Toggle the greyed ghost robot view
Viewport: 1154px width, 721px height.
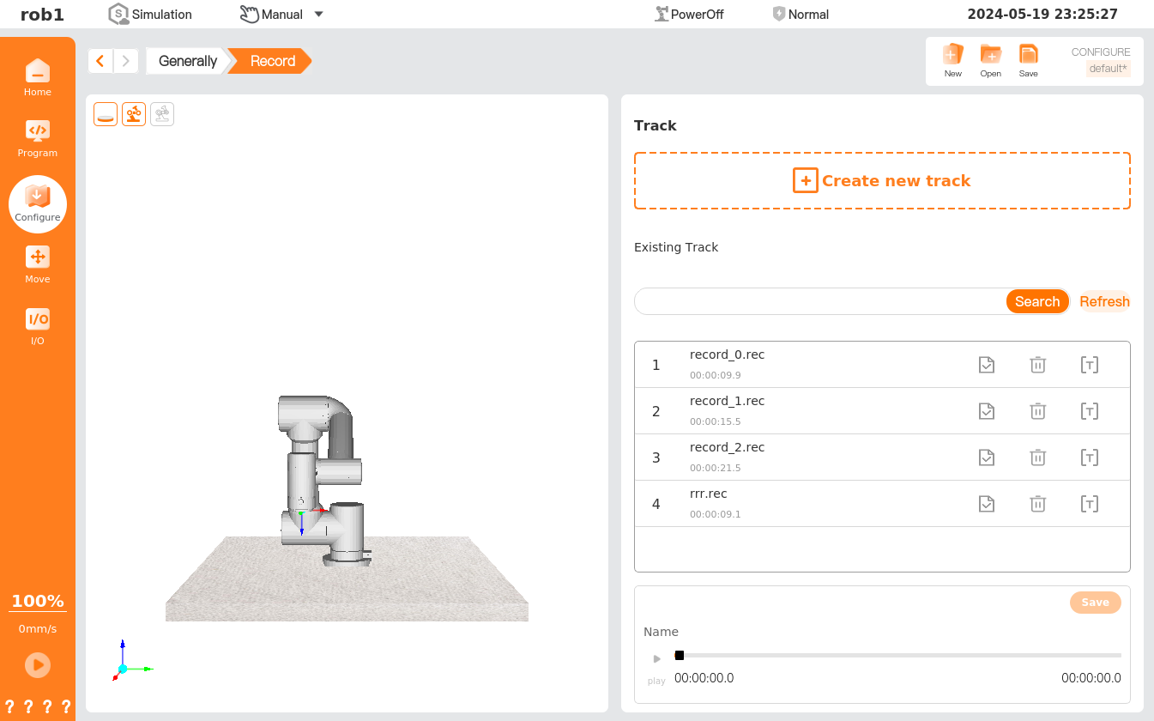point(162,114)
